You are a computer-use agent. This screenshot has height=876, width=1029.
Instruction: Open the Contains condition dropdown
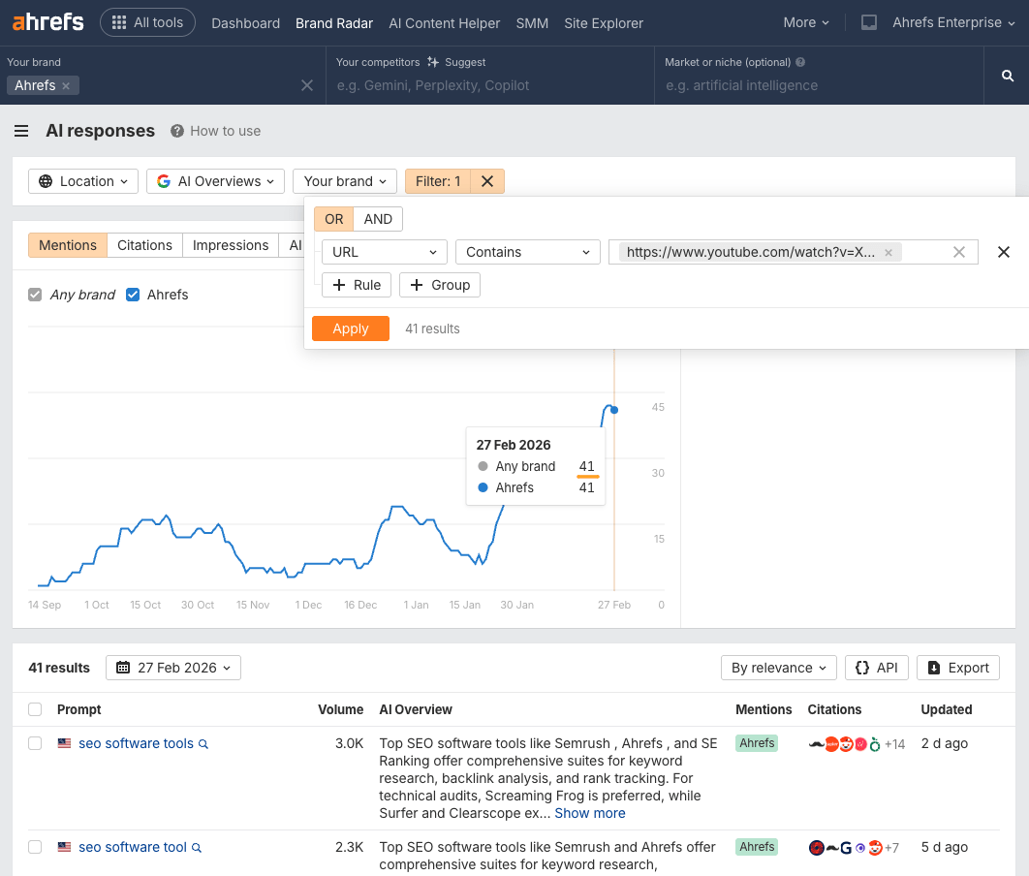pos(527,251)
